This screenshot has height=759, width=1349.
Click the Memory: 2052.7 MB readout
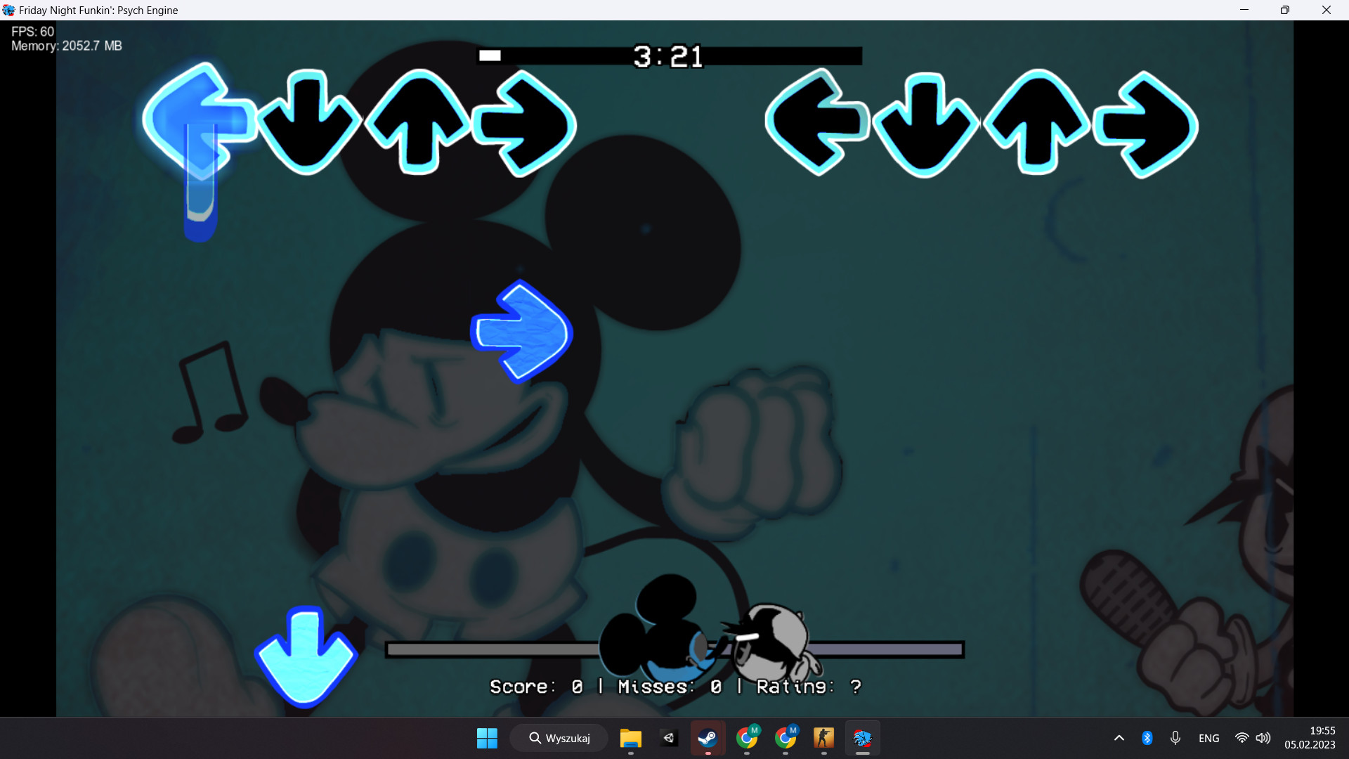67,46
